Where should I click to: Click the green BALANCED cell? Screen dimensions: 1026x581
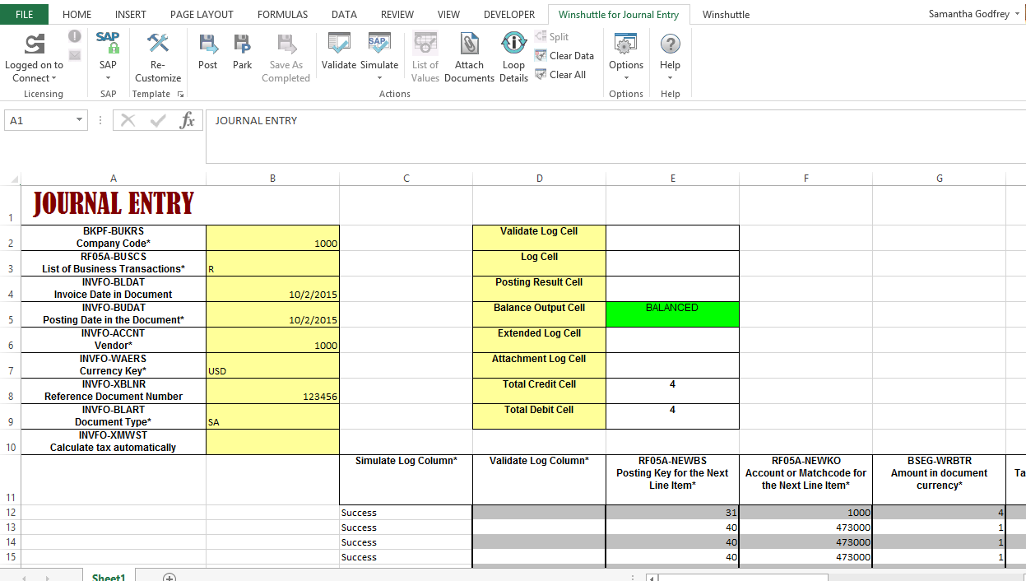[672, 314]
